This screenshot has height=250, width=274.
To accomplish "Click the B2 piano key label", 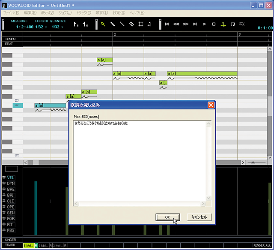I will pos(18,105).
